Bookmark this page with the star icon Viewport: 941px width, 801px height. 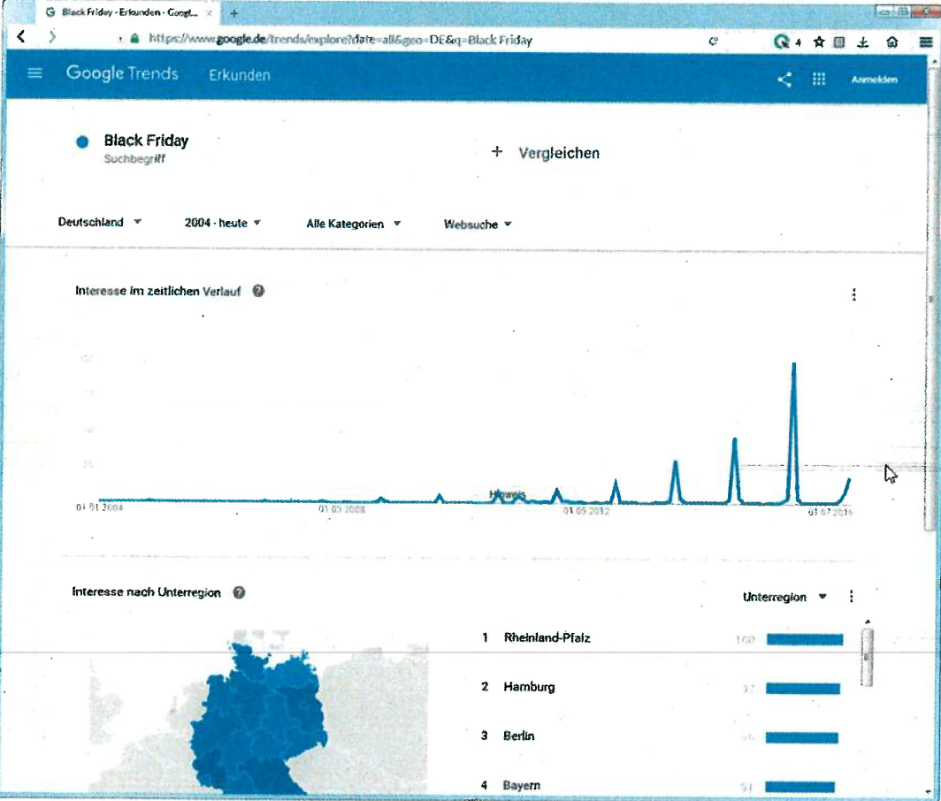tap(819, 42)
